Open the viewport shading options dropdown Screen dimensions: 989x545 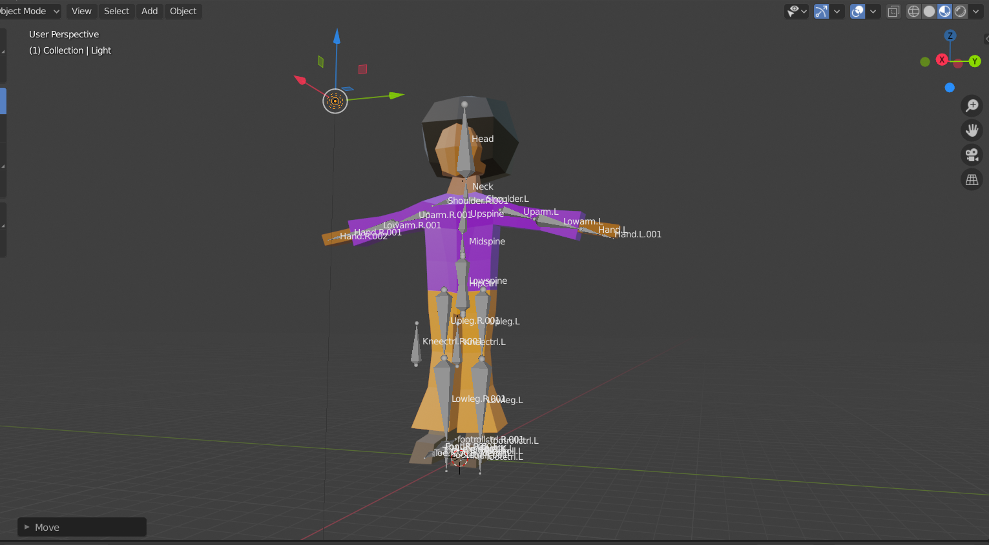tap(975, 11)
